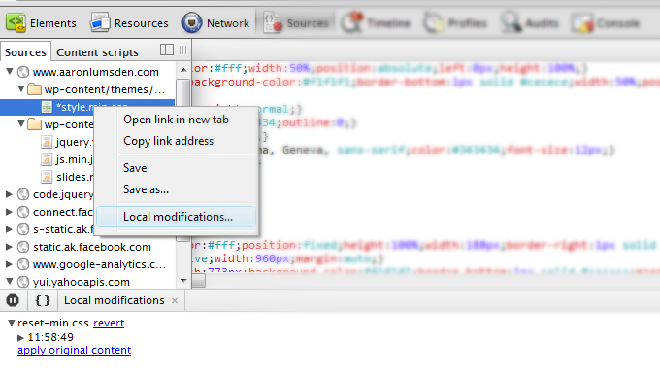Image resolution: width=660 pixels, height=377 pixels.
Task: Collapse the yui.yahooapis.com node
Action: click(10, 281)
